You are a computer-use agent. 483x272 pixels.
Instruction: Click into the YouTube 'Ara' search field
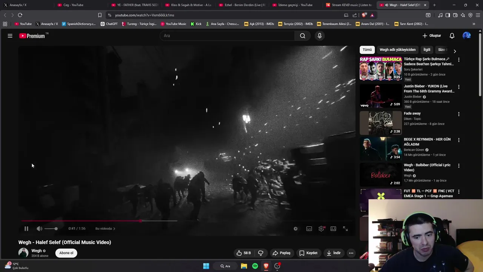click(227, 36)
